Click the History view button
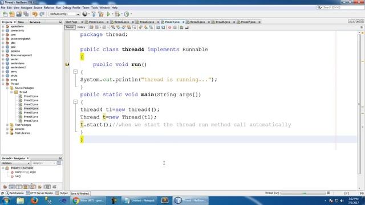 pyautogui.click(x=81, y=27)
